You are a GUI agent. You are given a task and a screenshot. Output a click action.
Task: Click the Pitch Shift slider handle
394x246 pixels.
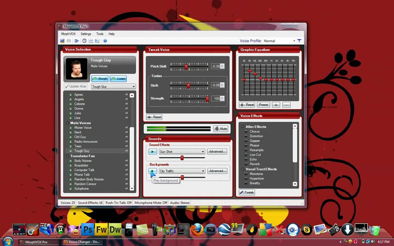pyautogui.click(x=186, y=67)
